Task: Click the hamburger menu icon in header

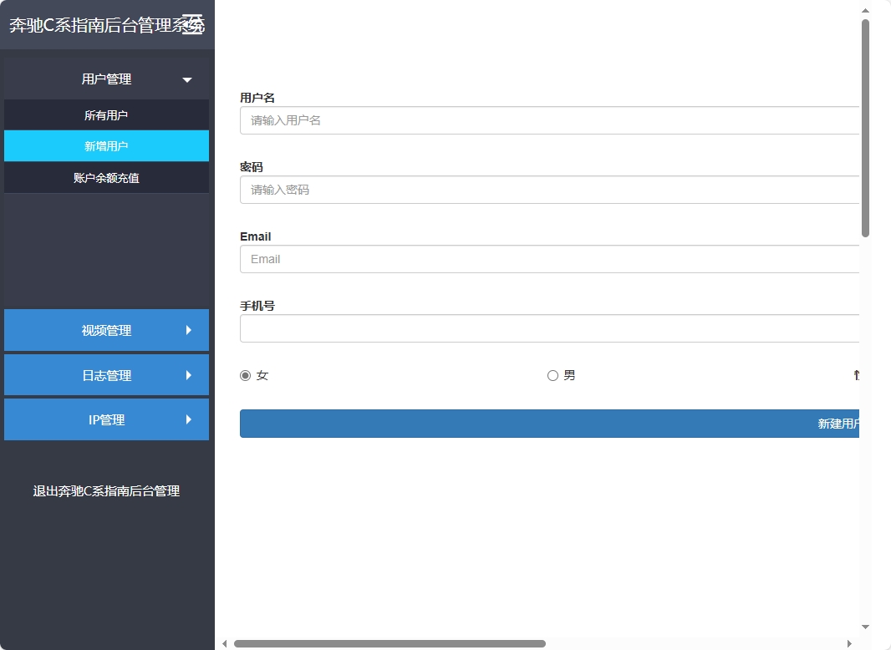Action: [x=194, y=25]
